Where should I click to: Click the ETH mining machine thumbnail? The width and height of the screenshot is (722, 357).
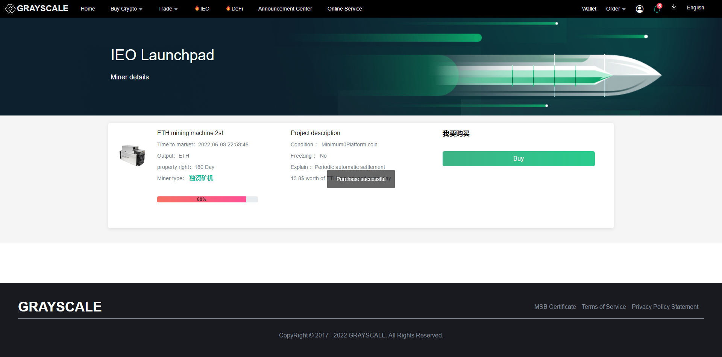click(x=132, y=155)
